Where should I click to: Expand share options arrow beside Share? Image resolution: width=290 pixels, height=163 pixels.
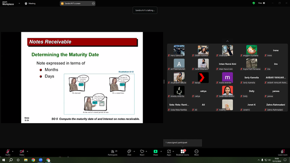[x=161, y=151]
